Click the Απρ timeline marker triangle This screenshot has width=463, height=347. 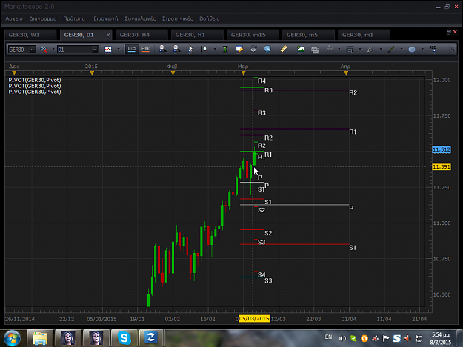346,73
